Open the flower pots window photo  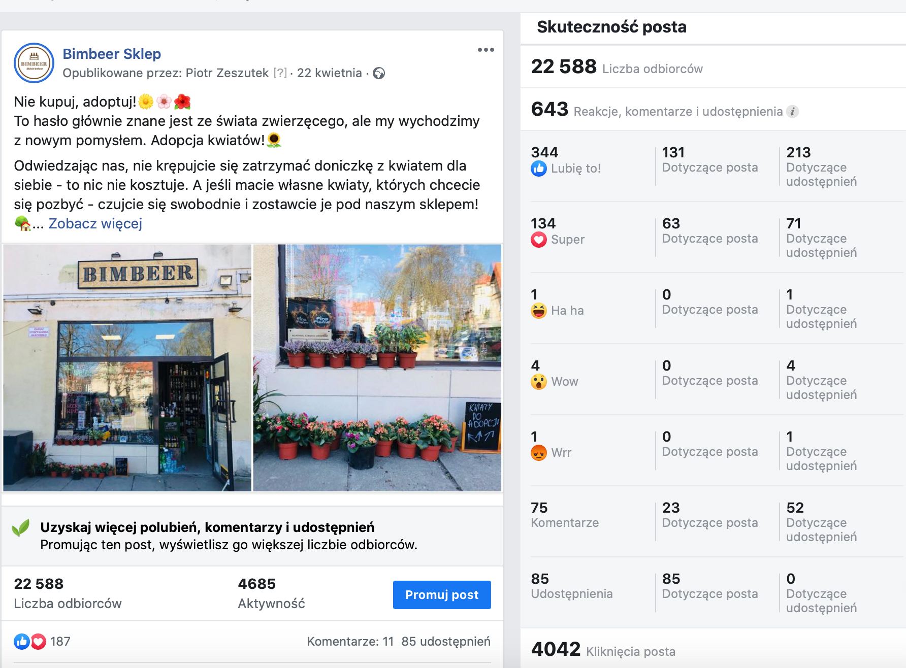pyautogui.click(x=377, y=368)
